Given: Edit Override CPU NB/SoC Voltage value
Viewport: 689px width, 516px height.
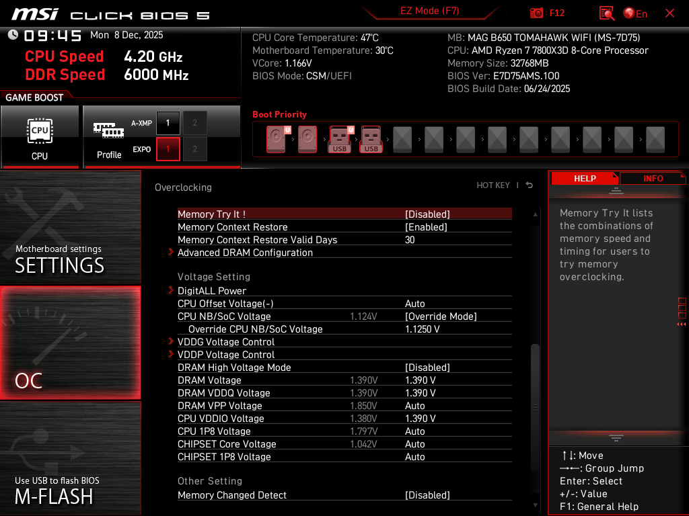Looking at the screenshot, I should [423, 329].
